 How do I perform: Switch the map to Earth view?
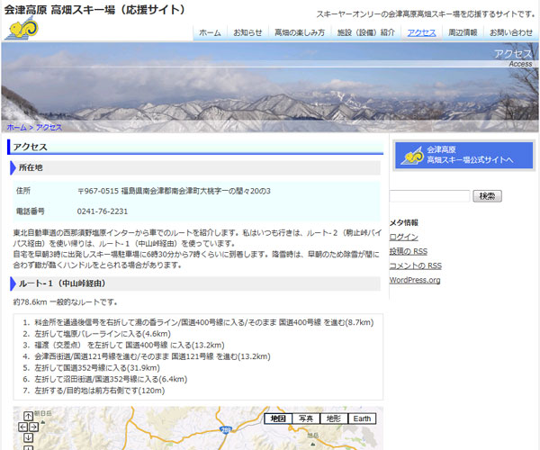pyautogui.click(x=362, y=418)
